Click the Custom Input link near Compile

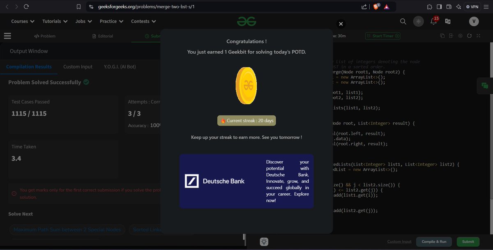coord(399,242)
